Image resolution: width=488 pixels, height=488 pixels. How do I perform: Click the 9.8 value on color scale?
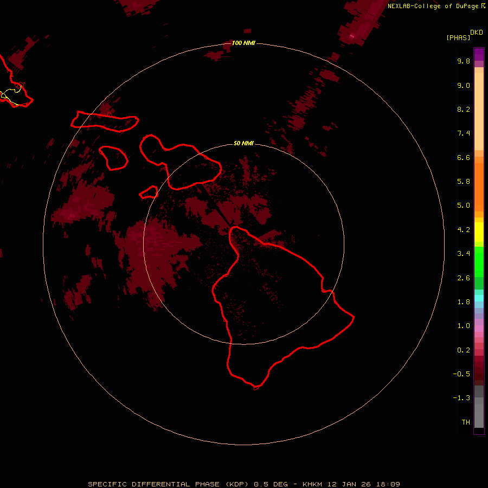coord(464,61)
